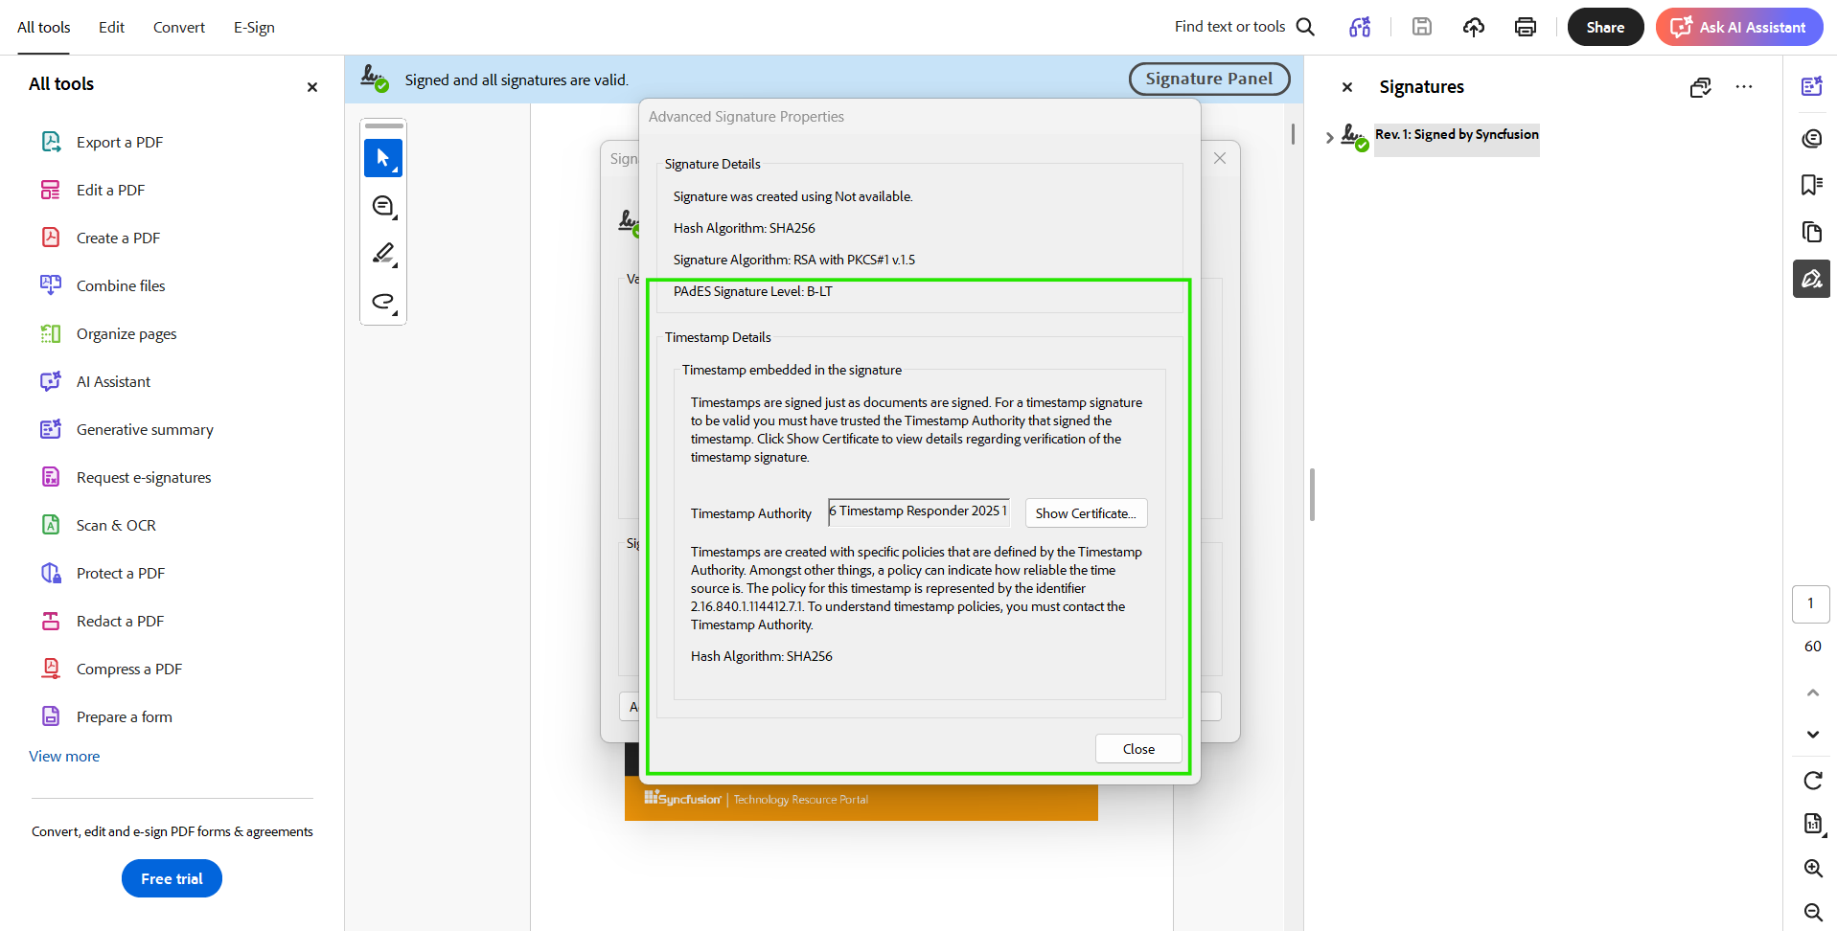Click the fit page display icon
1837x931 pixels.
pyautogui.click(x=1813, y=824)
